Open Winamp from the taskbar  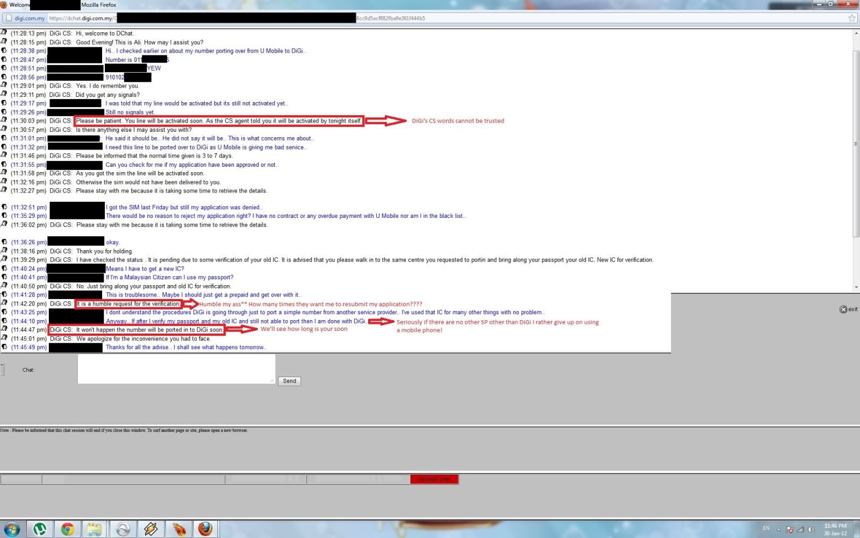click(x=151, y=529)
